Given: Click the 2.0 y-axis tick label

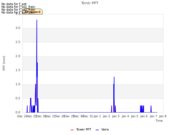Looking at the screenshot, I should [x=18, y=56].
